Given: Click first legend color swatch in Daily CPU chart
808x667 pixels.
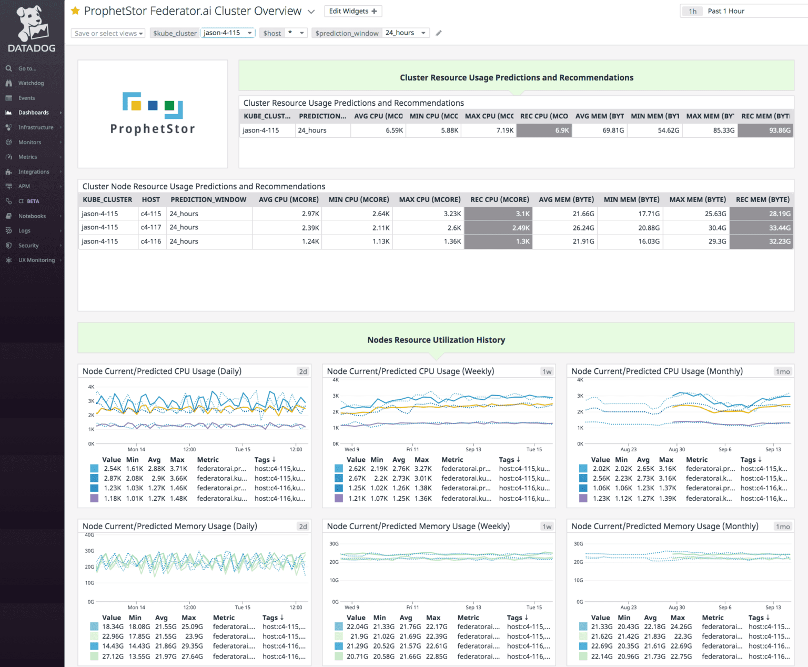Looking at the screenshot, I should [94, 469].
